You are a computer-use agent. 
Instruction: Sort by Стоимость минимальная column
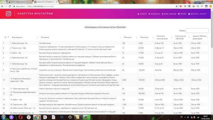[x=163, y=37]
